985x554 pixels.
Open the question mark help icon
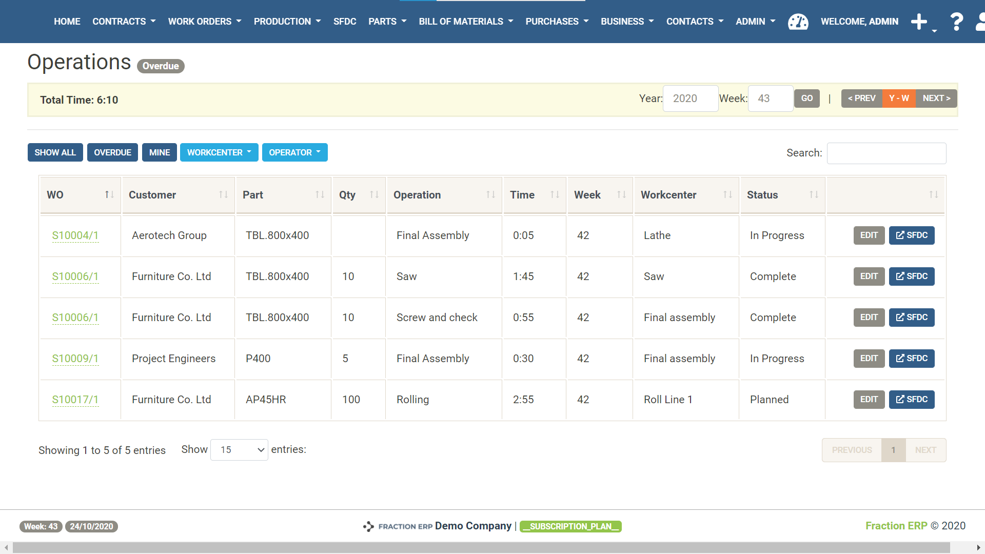[x=956, y=22]
